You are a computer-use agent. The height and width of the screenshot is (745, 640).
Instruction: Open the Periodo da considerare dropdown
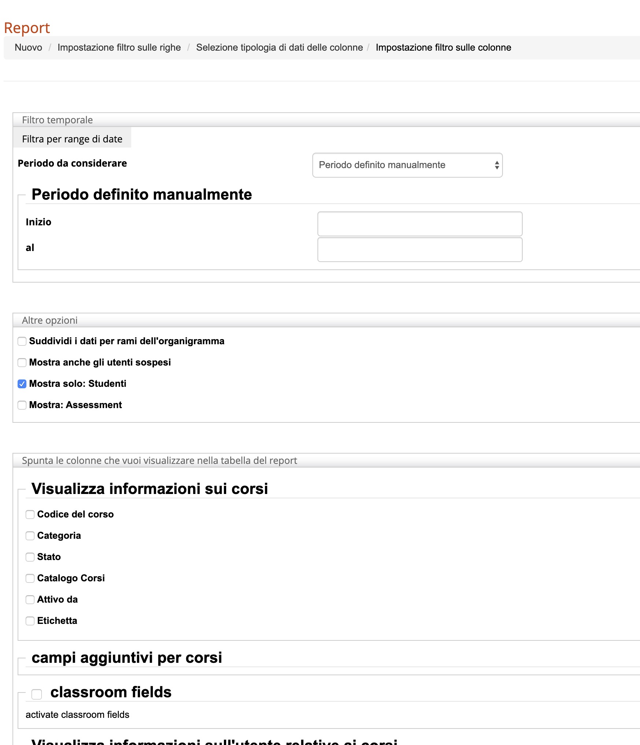pyautogui.click(x=407, y=165)
